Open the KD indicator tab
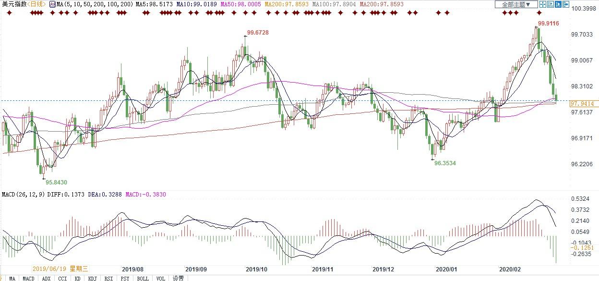The image size is (599, 281). coord(77,278)
